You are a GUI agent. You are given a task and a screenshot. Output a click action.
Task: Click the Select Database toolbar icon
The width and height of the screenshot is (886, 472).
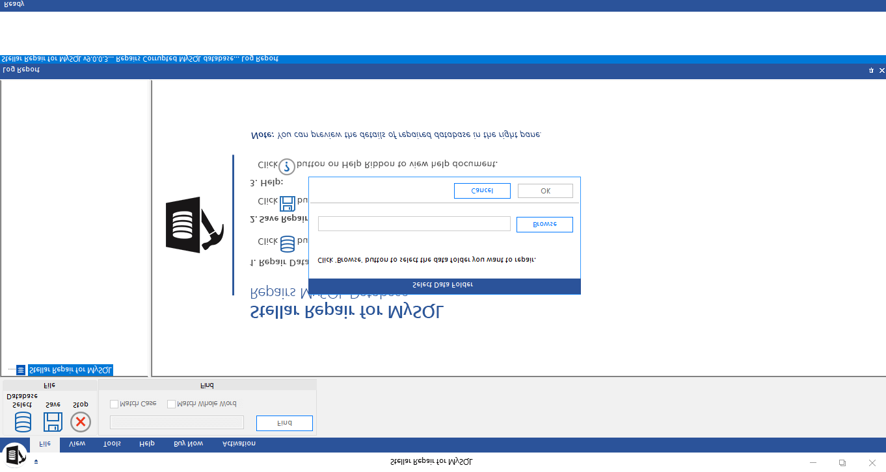[22, 422]
